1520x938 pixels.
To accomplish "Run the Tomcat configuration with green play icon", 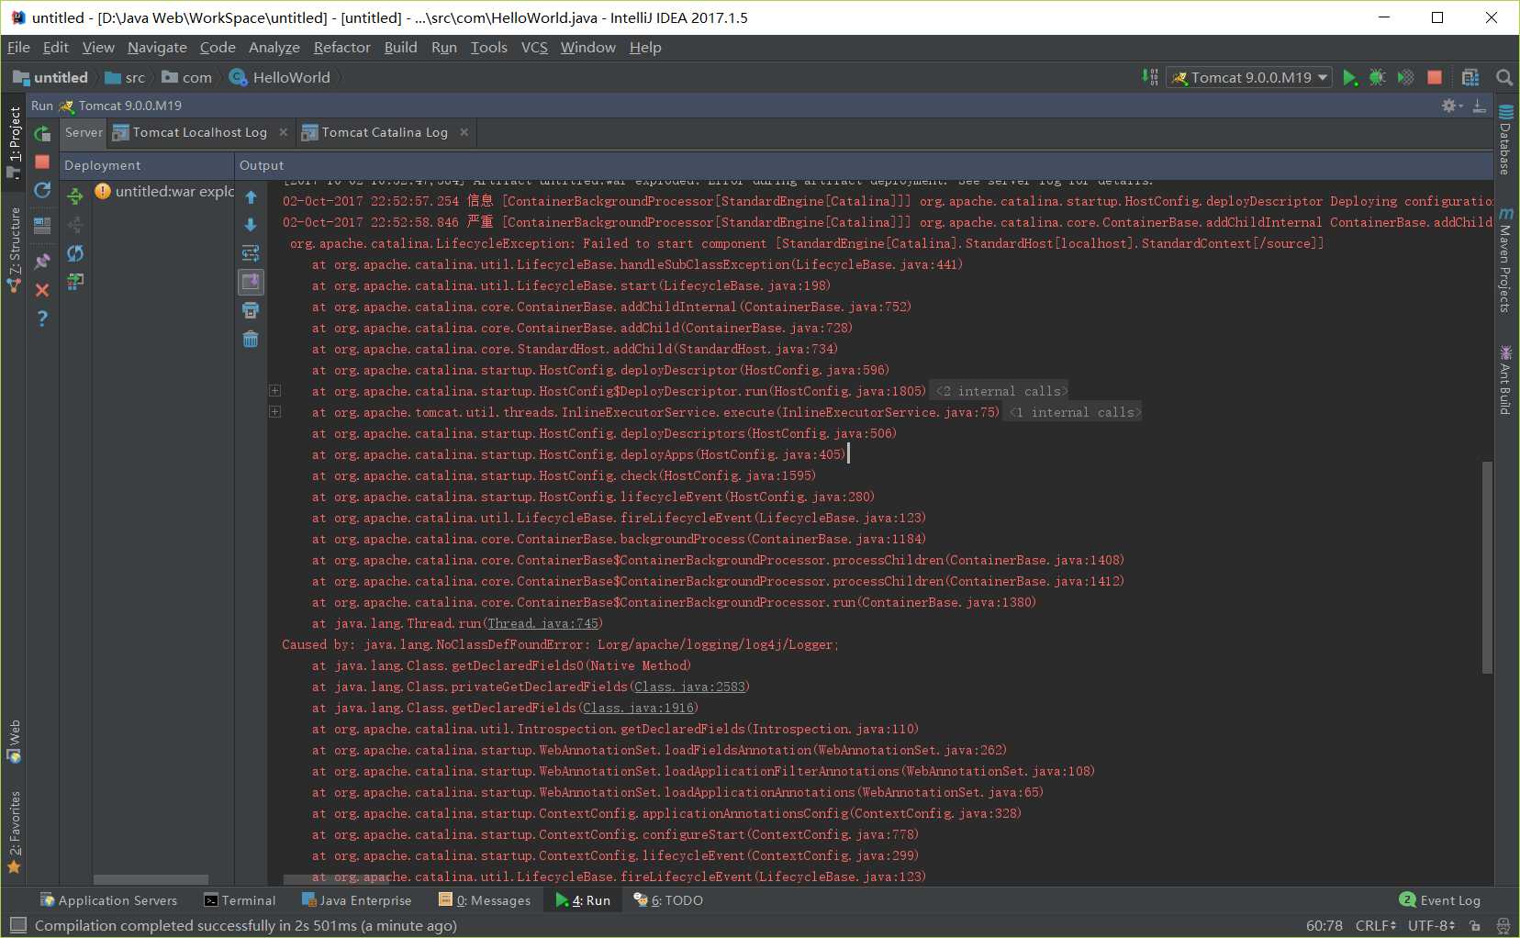I will [1349, 78].
